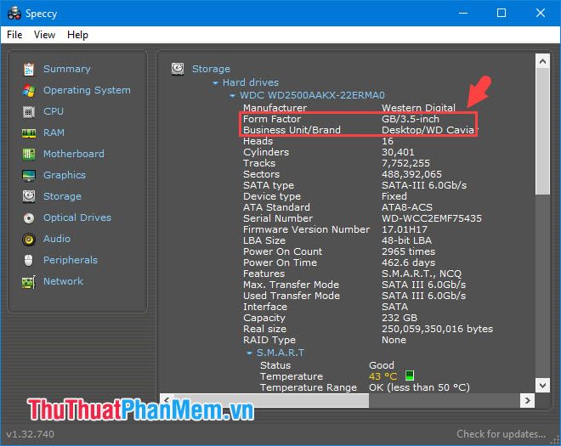Click the vertical scrollbar up arrow
The height and width of the screenshot is (446, 561).
click(542, 61)
